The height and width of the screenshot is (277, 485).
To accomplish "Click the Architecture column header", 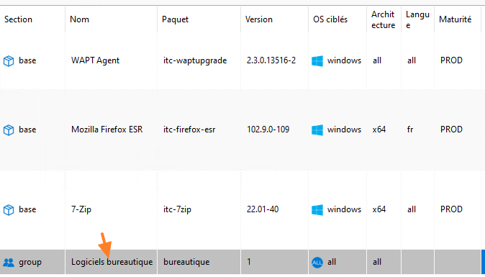I will pos(384,19).
